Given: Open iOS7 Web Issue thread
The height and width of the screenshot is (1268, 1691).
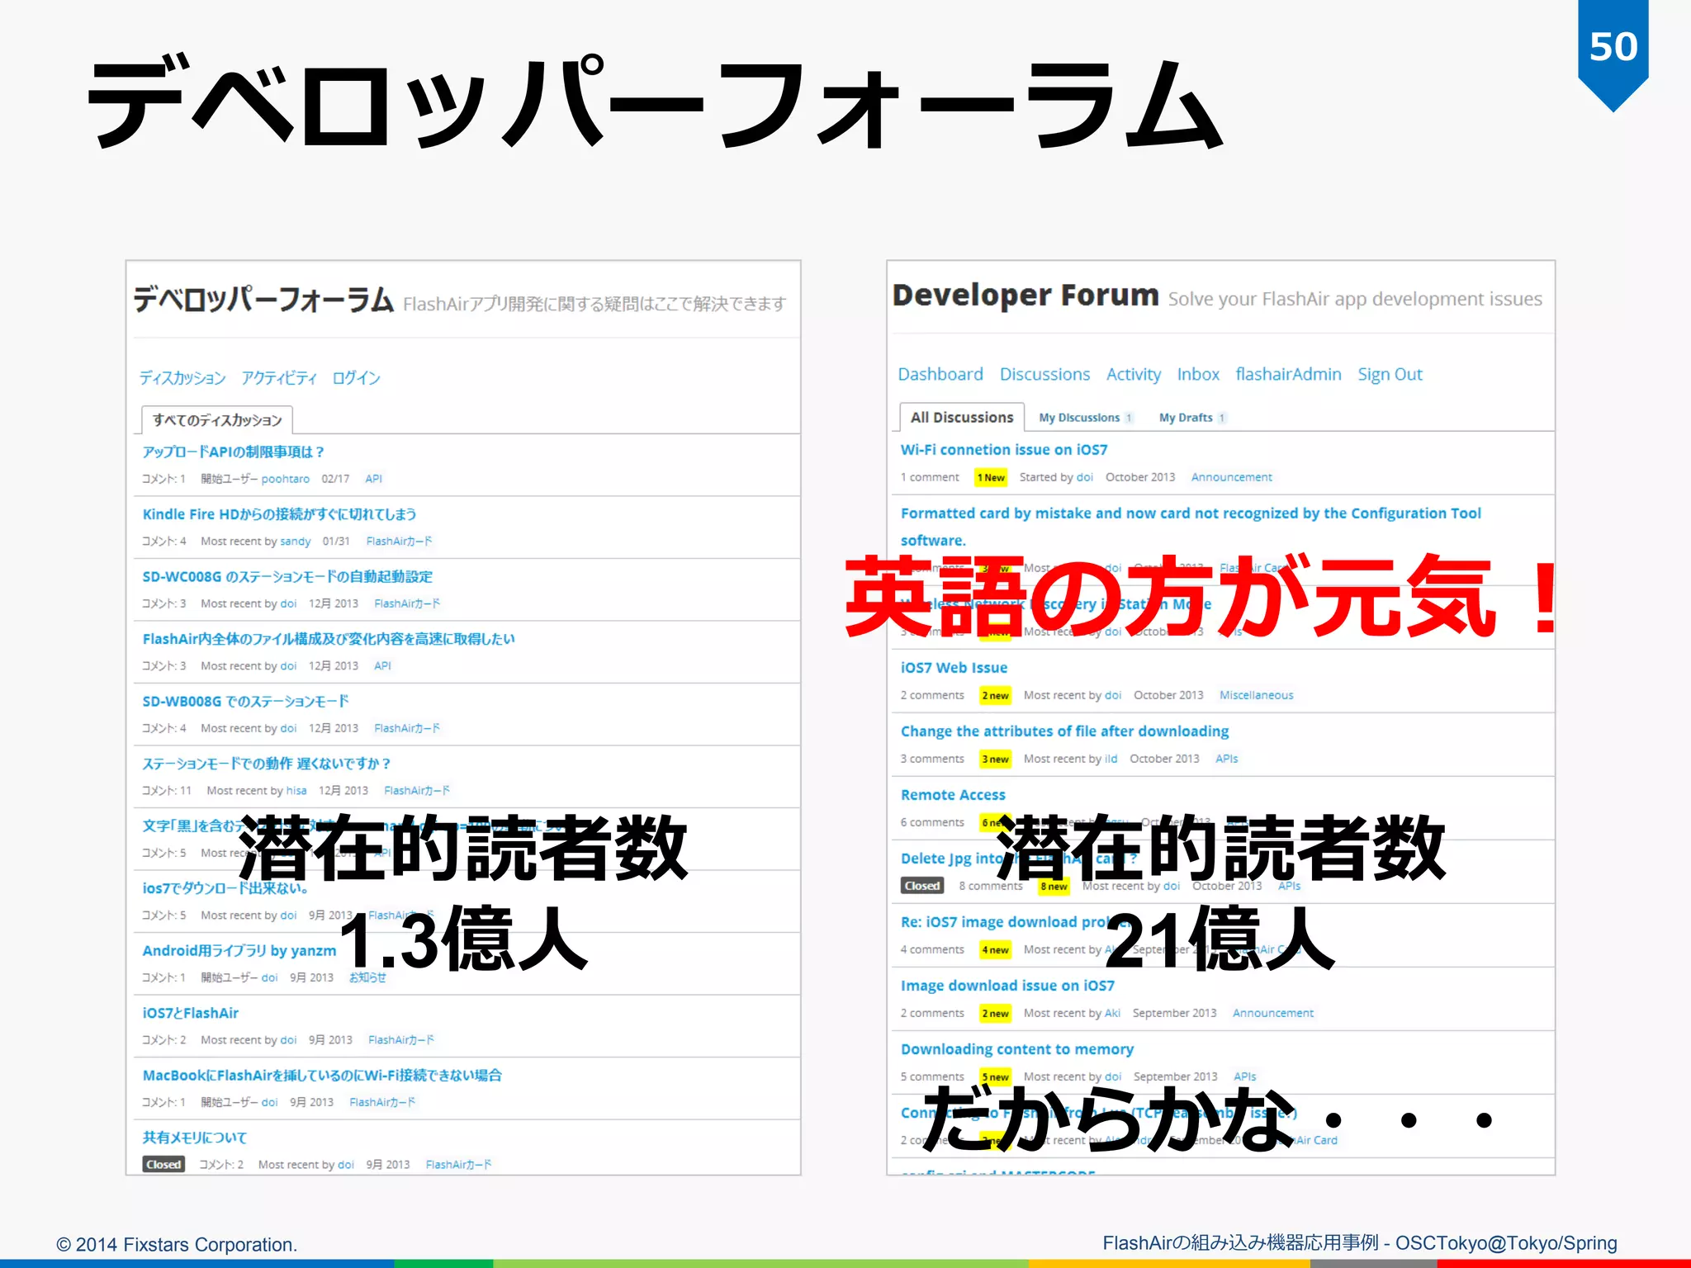Looking at the screenshot, I should pos(954,668).
